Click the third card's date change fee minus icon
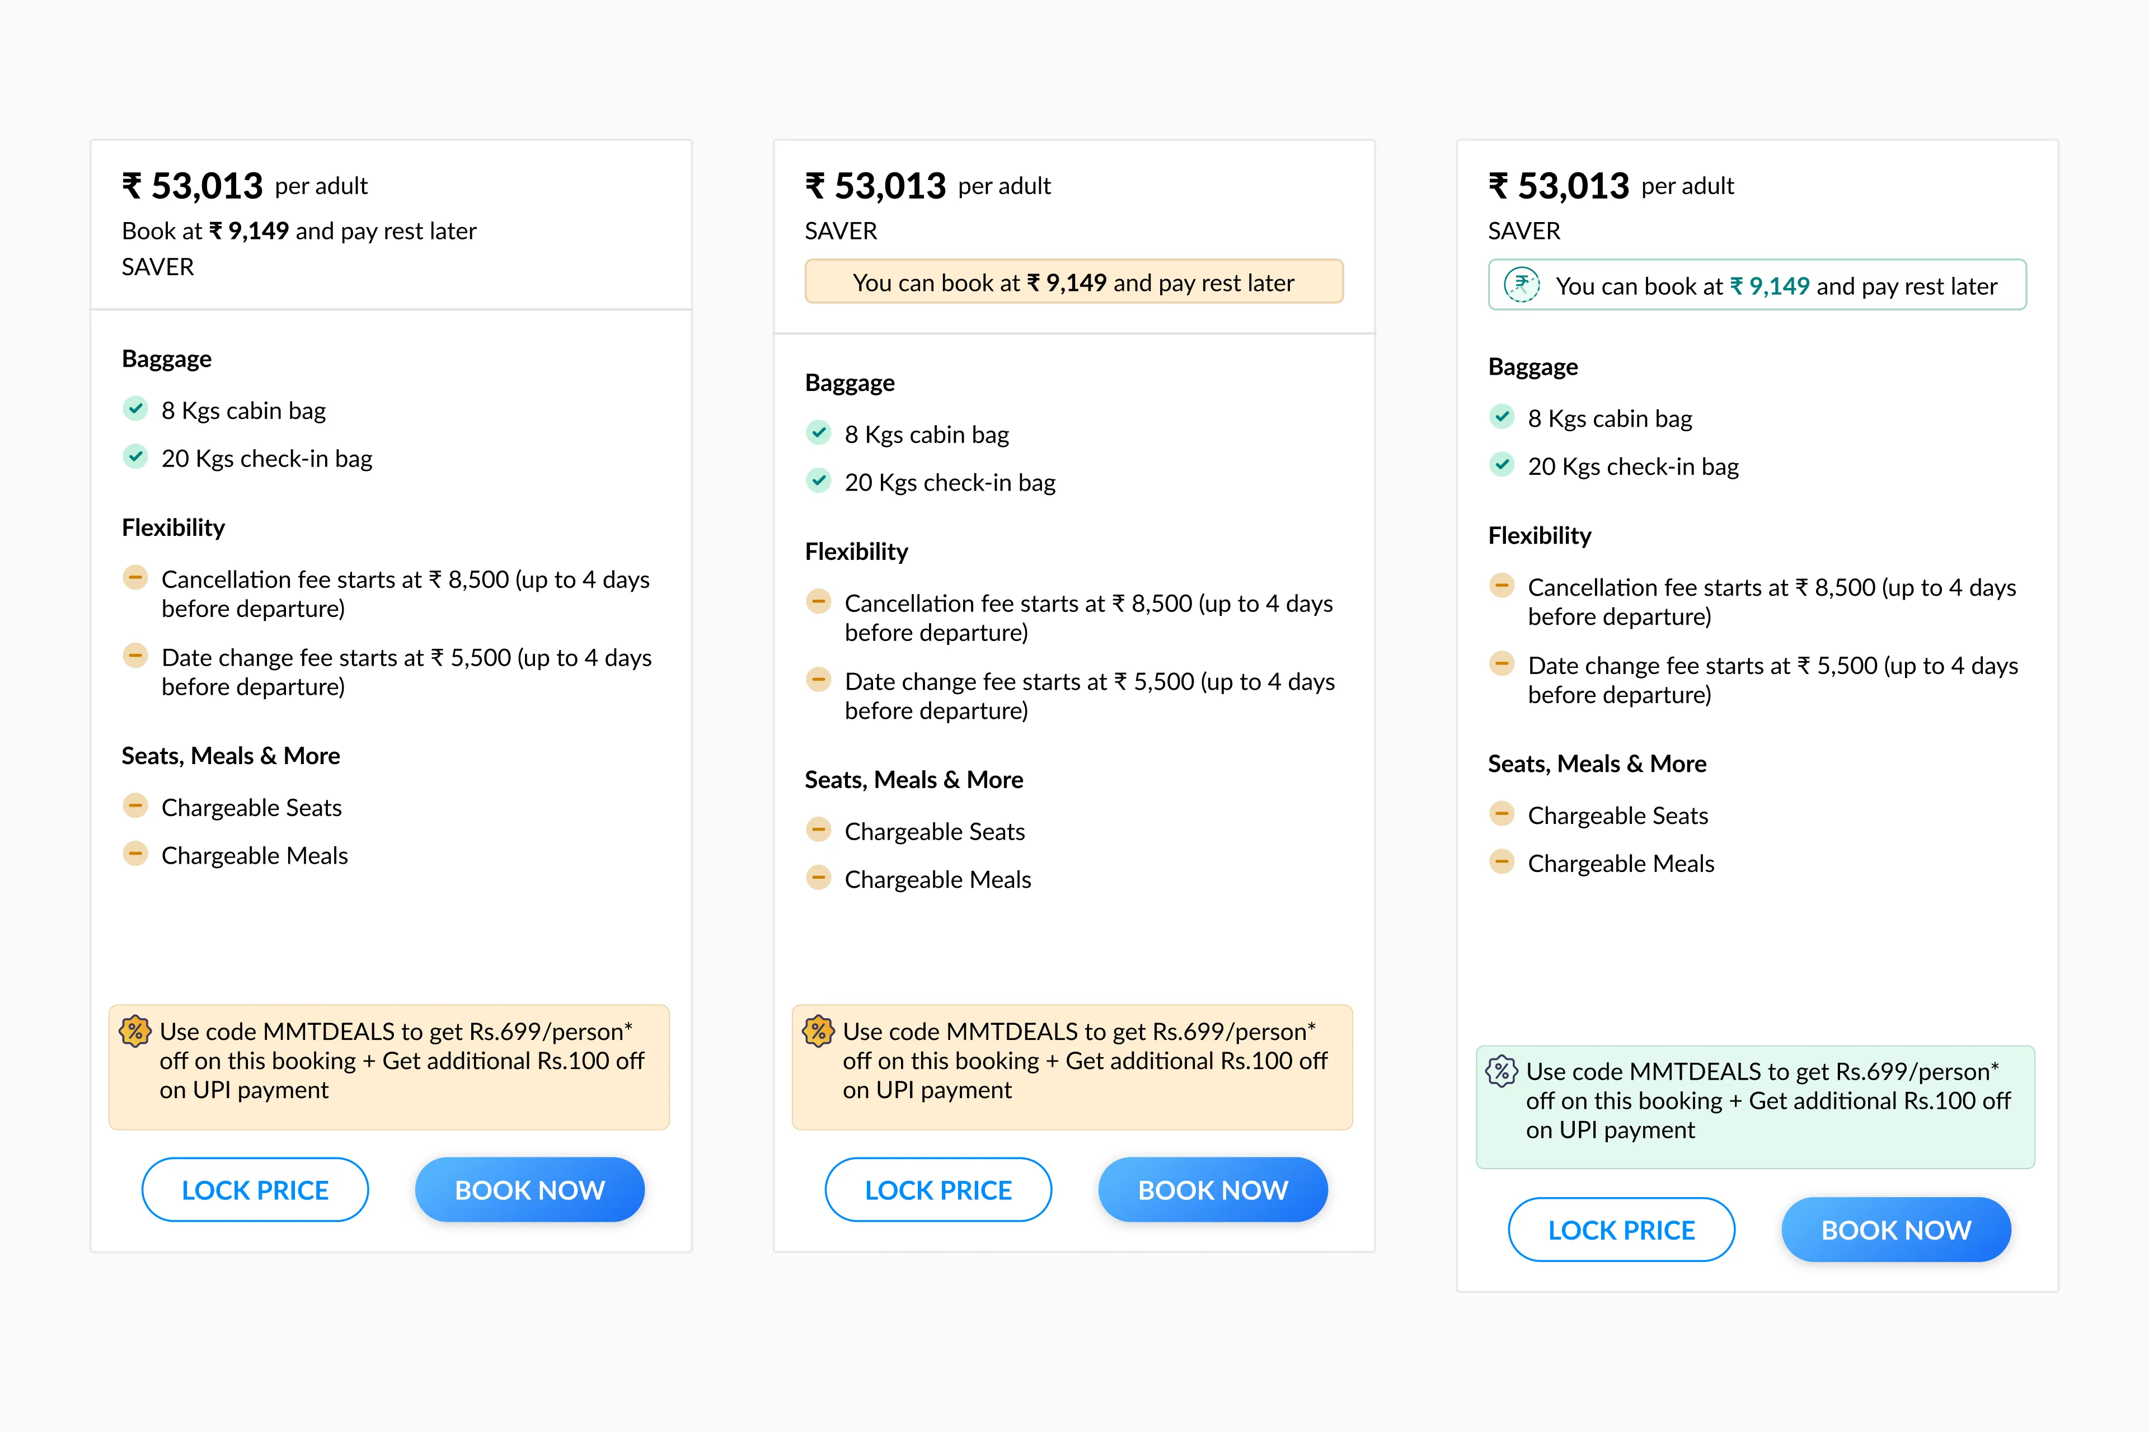 tap(1501, 664)
